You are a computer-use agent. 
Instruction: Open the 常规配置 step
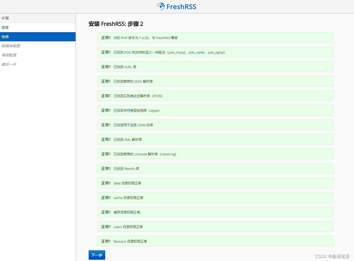tap(9, 55)
